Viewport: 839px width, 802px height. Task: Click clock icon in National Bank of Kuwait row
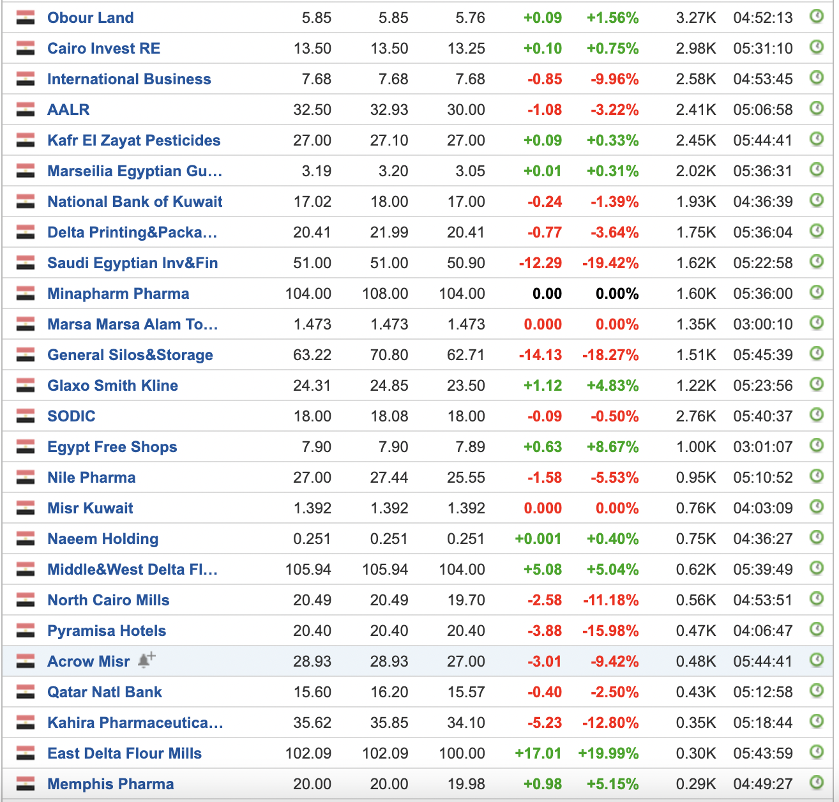817,200
